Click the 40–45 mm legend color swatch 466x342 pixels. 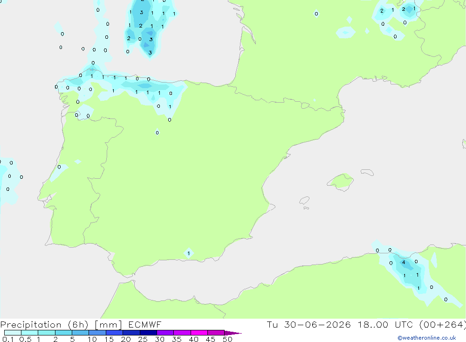199,333
